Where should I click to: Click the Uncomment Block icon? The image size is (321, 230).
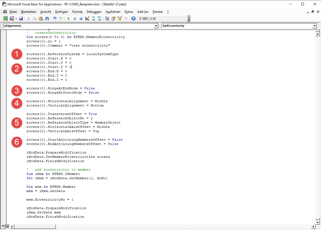point(99,18)
